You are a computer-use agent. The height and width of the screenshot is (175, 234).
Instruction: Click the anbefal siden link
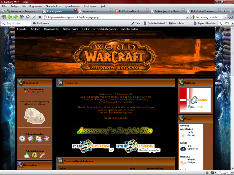coord(129,29)
